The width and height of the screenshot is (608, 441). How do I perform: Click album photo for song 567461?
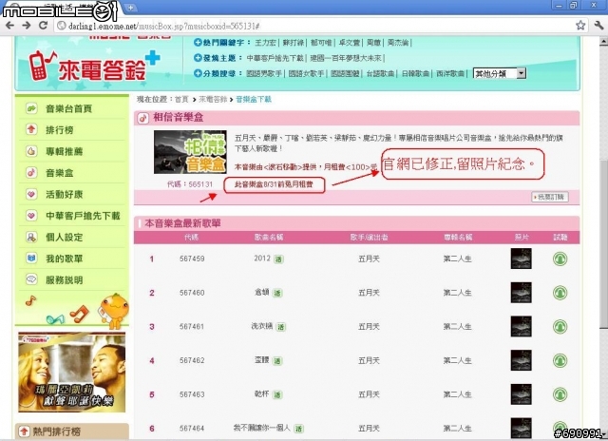point(522,327)
